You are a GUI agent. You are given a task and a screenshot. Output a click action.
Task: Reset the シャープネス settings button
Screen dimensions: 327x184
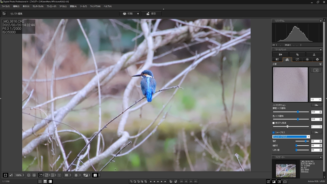[x=316, y=133]
